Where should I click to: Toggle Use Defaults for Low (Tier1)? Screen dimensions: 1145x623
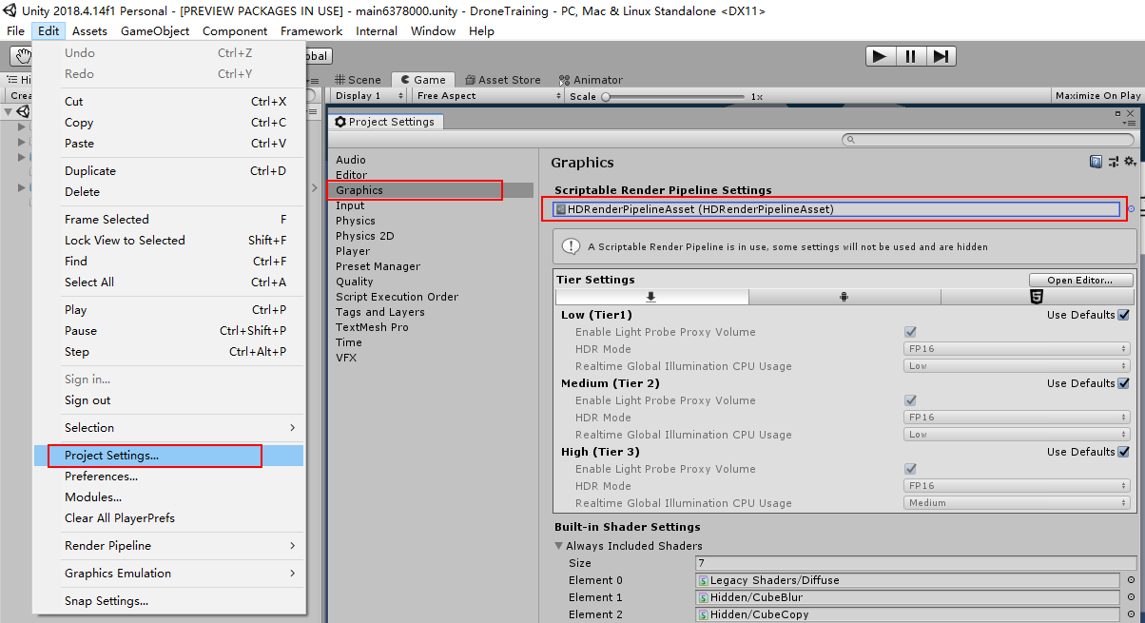(1123, 315)
